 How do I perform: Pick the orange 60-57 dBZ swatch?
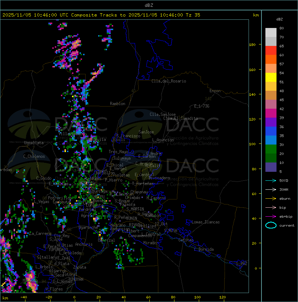click(x=271, y=59)
